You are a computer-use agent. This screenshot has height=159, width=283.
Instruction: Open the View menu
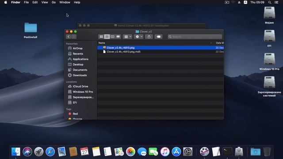(x=45, y=2)
